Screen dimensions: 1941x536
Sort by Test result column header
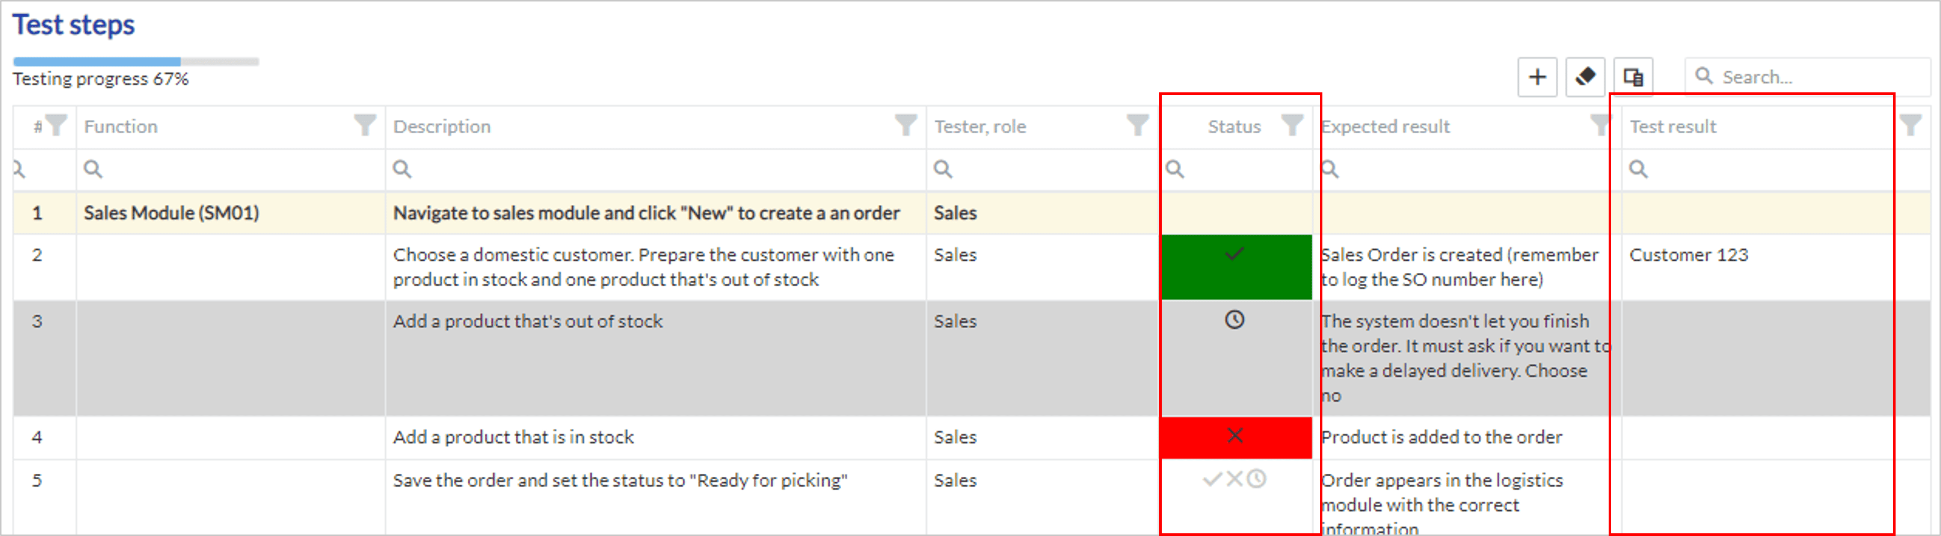pyautogui.click(x=1673, y=127)
